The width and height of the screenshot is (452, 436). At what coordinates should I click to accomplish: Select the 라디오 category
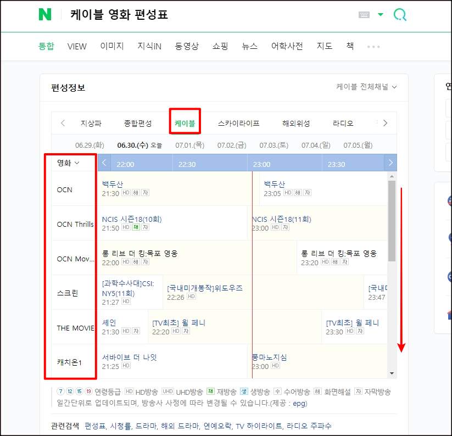[343, 124]
